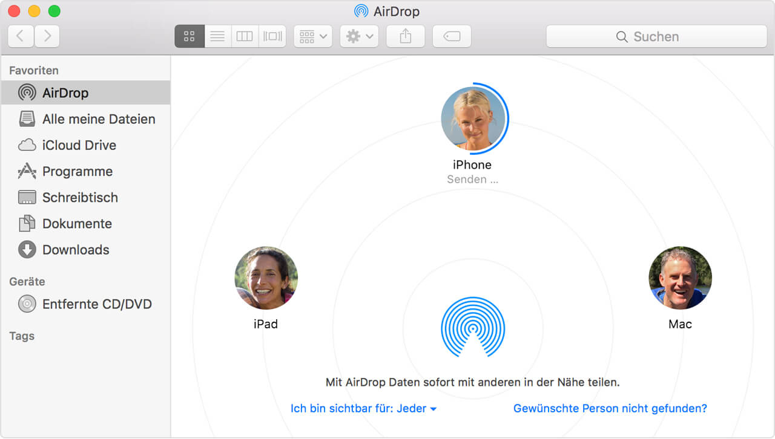Open Gewünschte Person nicht gefunden help link
This screenshot has height=439, width=775.
click(x=610, y=408)
